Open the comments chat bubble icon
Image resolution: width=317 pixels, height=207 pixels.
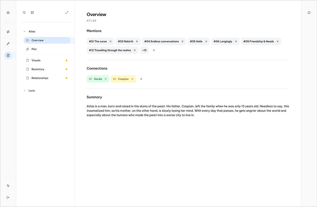tap(309, 13)
